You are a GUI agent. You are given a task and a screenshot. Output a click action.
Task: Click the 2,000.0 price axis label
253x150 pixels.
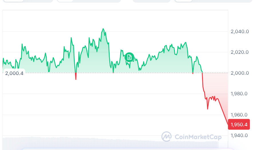point(239,73)
